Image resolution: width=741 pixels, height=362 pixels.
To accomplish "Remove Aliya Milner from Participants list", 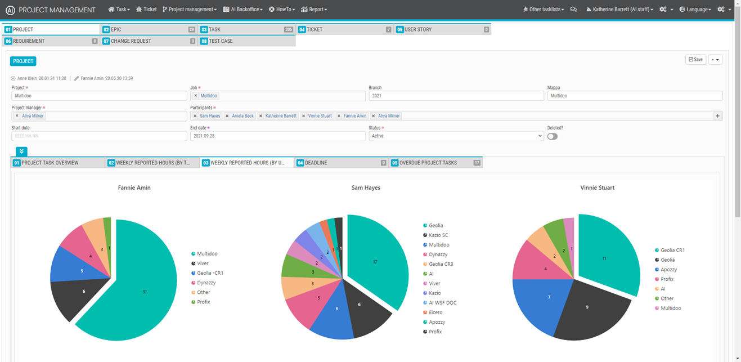I will tap(373, 116).
